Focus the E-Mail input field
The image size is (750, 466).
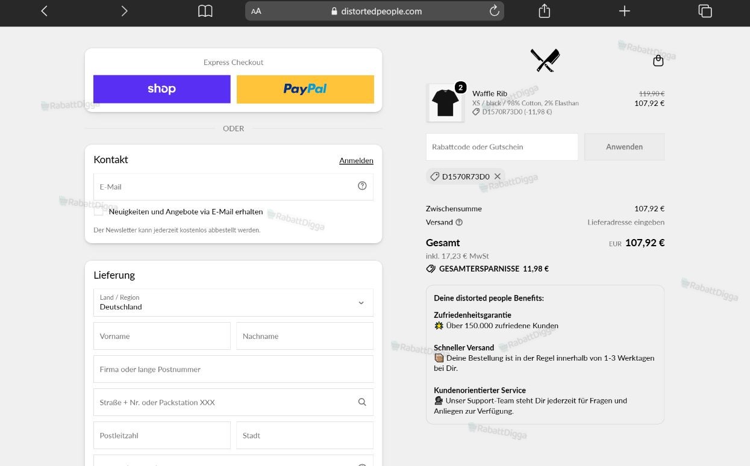233,187
